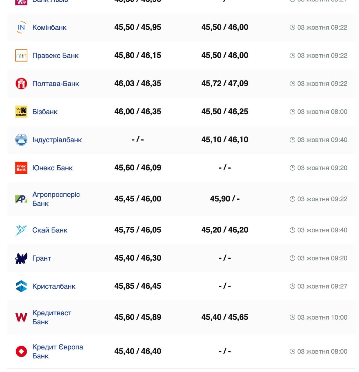Screen dimensions: 359x372
Task: Click the Грант bank dark logo
Action: [x=21, y=258]
